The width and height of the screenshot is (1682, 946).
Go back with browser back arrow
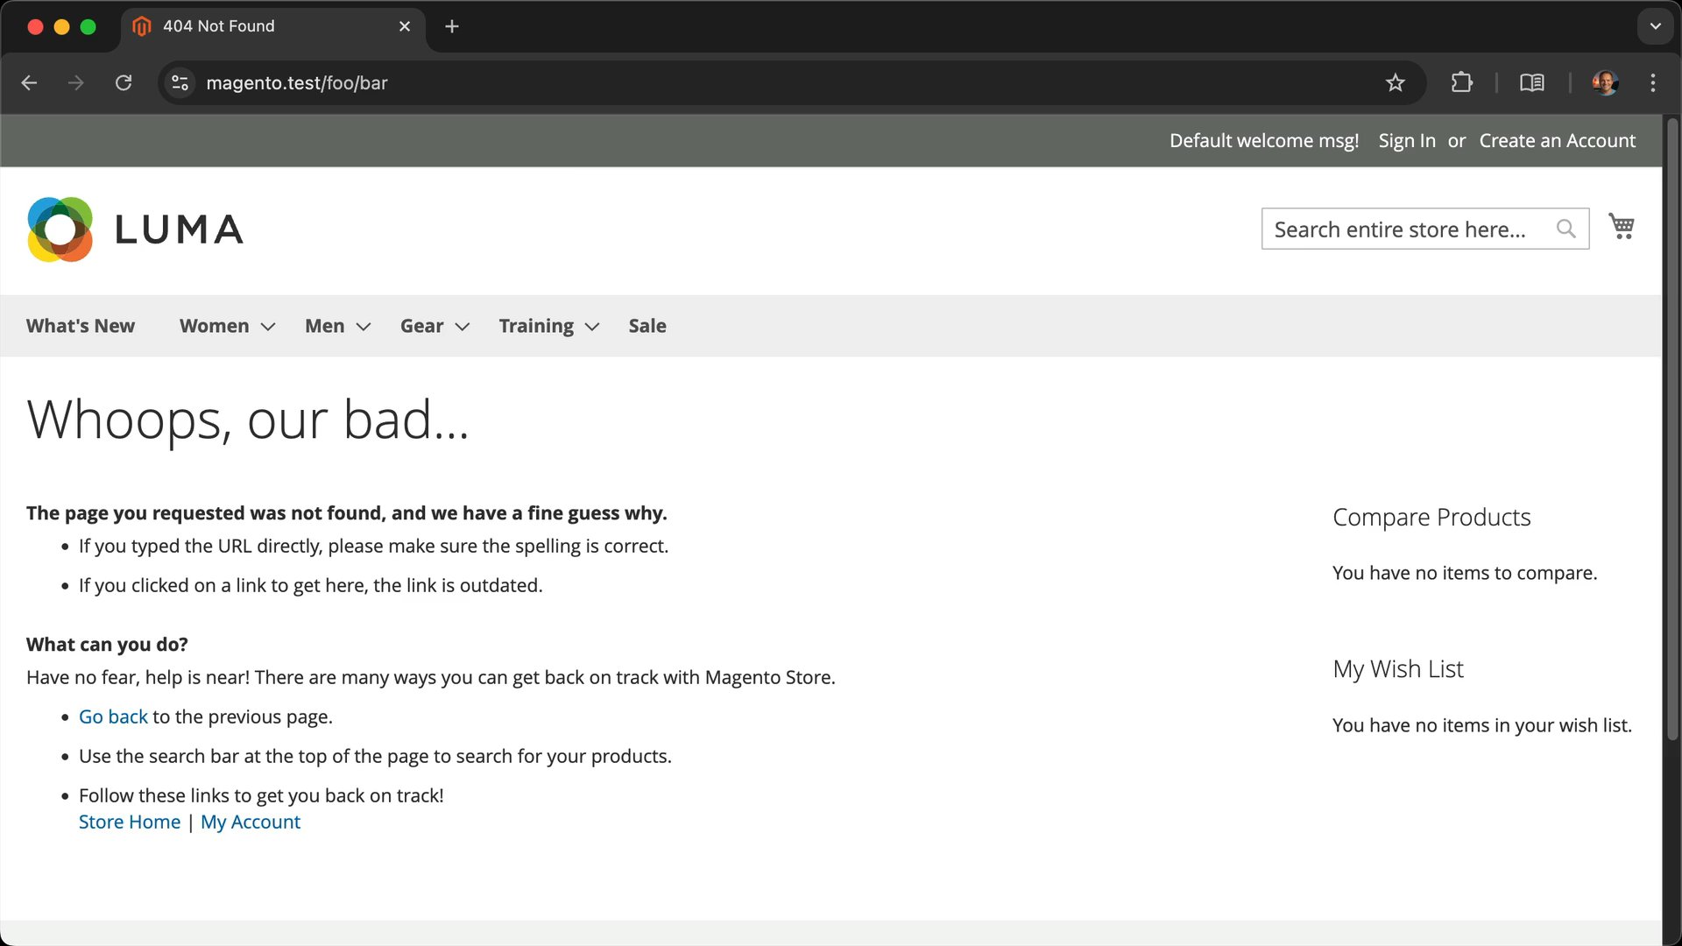pyautogui.click(x=29, y=82)
